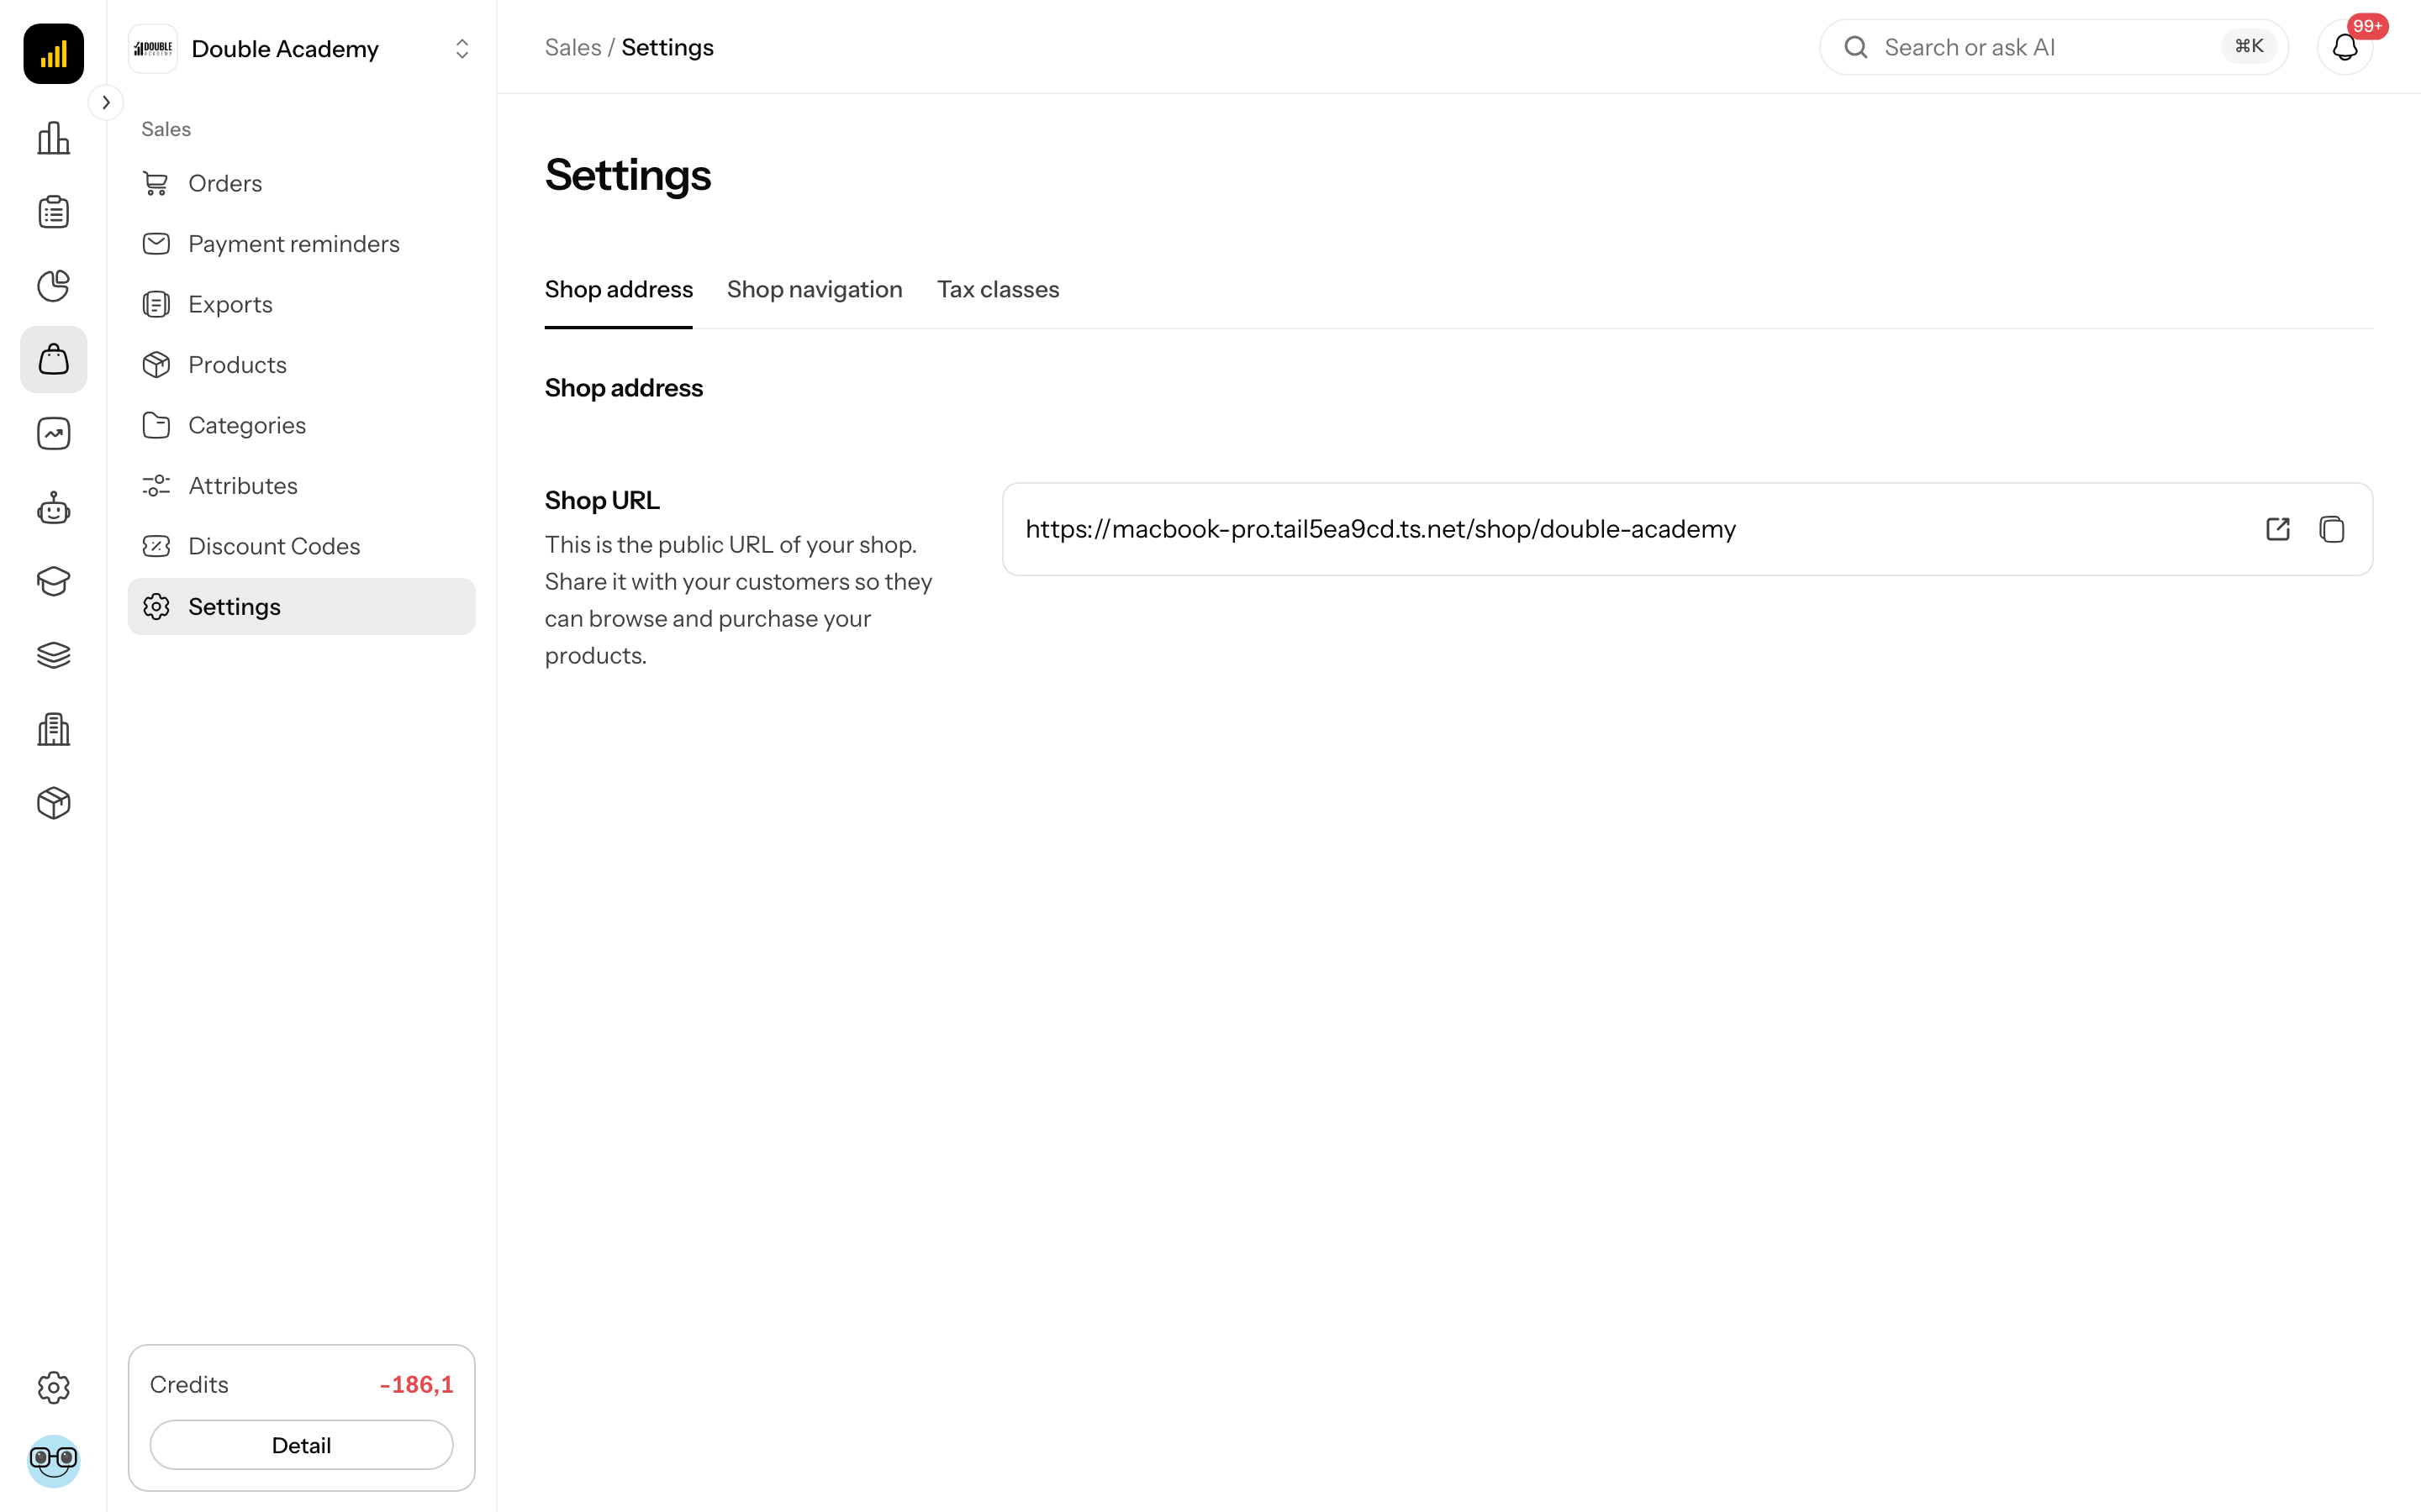Open the gear settings icon at rail bottom
This screenshot has height=1512, width=2421.
coord(53,1387)
